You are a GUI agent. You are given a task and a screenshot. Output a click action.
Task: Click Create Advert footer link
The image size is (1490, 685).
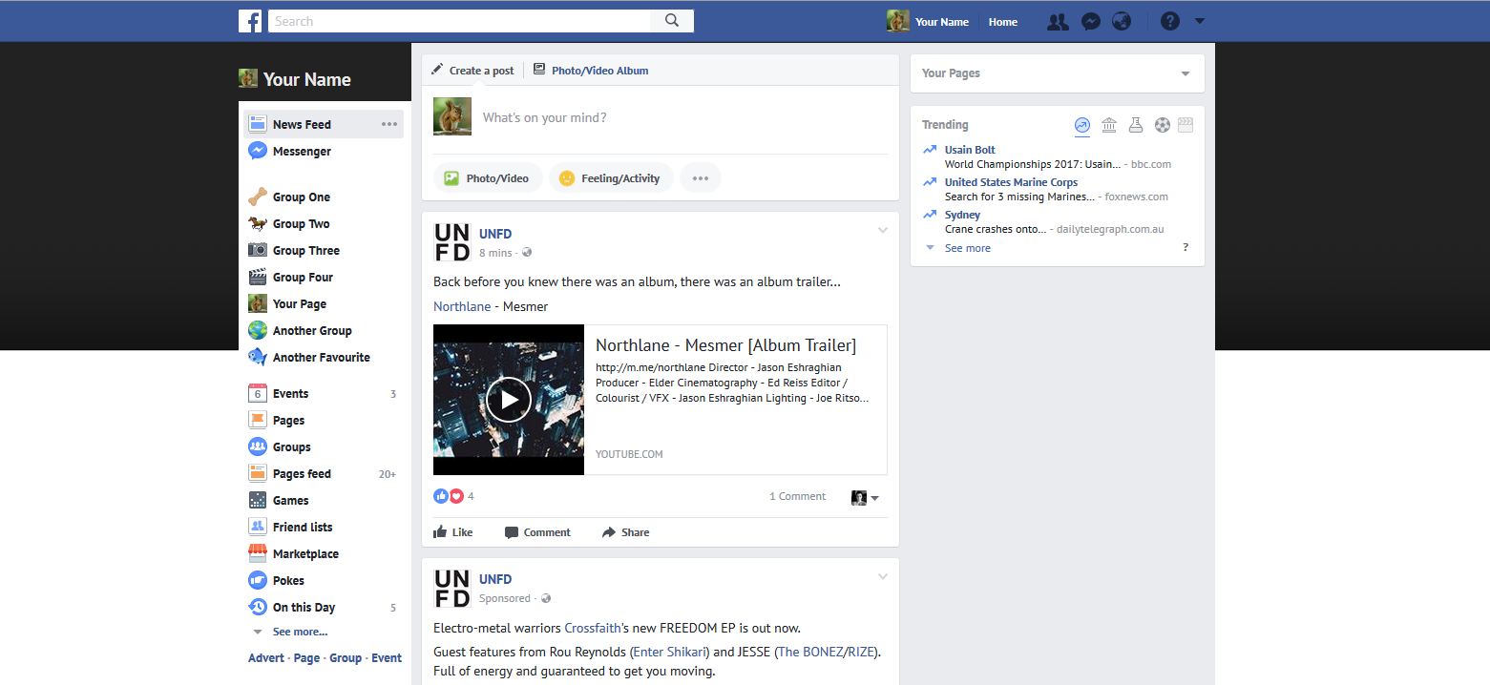(x=266, y=658)
